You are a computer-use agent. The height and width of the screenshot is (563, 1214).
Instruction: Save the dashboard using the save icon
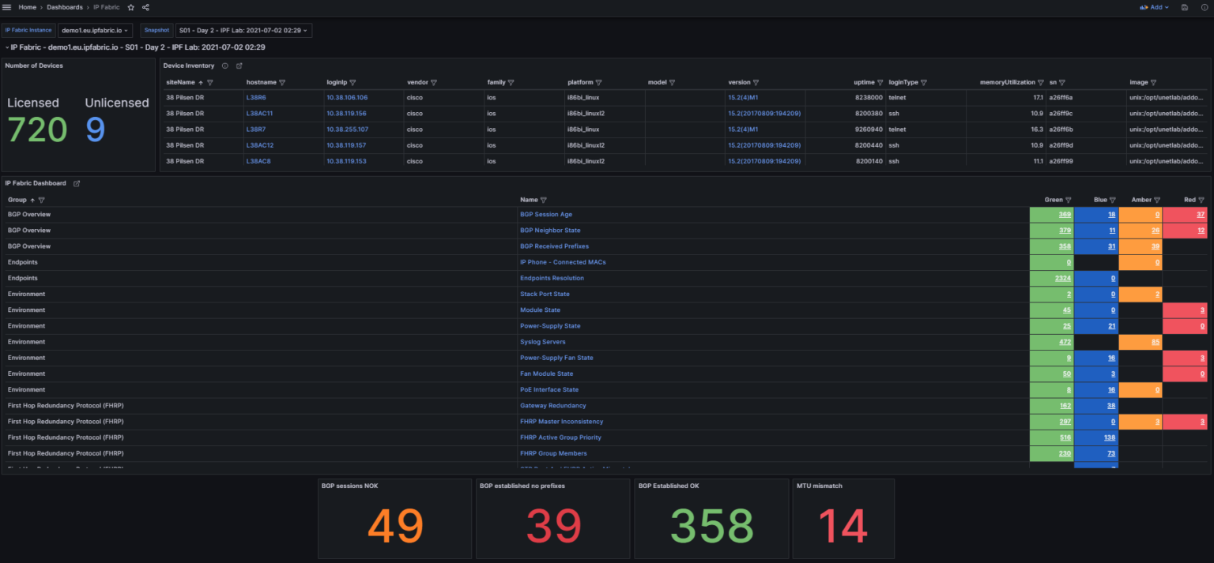point(1183,7)
